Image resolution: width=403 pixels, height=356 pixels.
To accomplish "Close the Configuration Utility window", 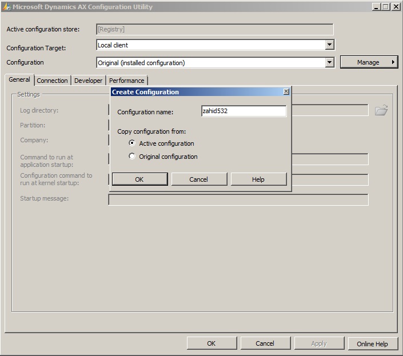I will point(396,7).
